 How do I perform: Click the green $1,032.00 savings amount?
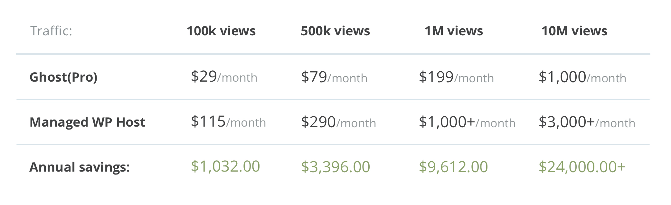coord(225,166)
